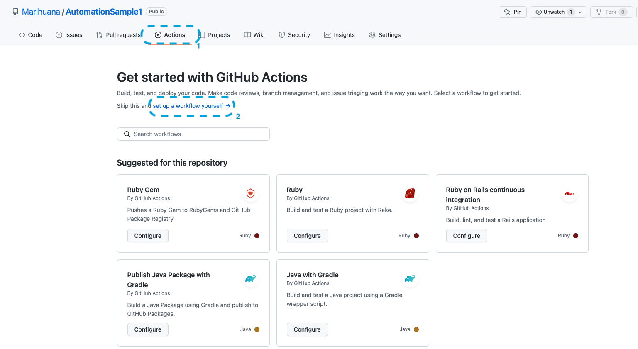Click the Gradle elephant icon on Java with Gradle
Image resolution: width=638 pixels, height=349 pixels.
pos(410,278)
